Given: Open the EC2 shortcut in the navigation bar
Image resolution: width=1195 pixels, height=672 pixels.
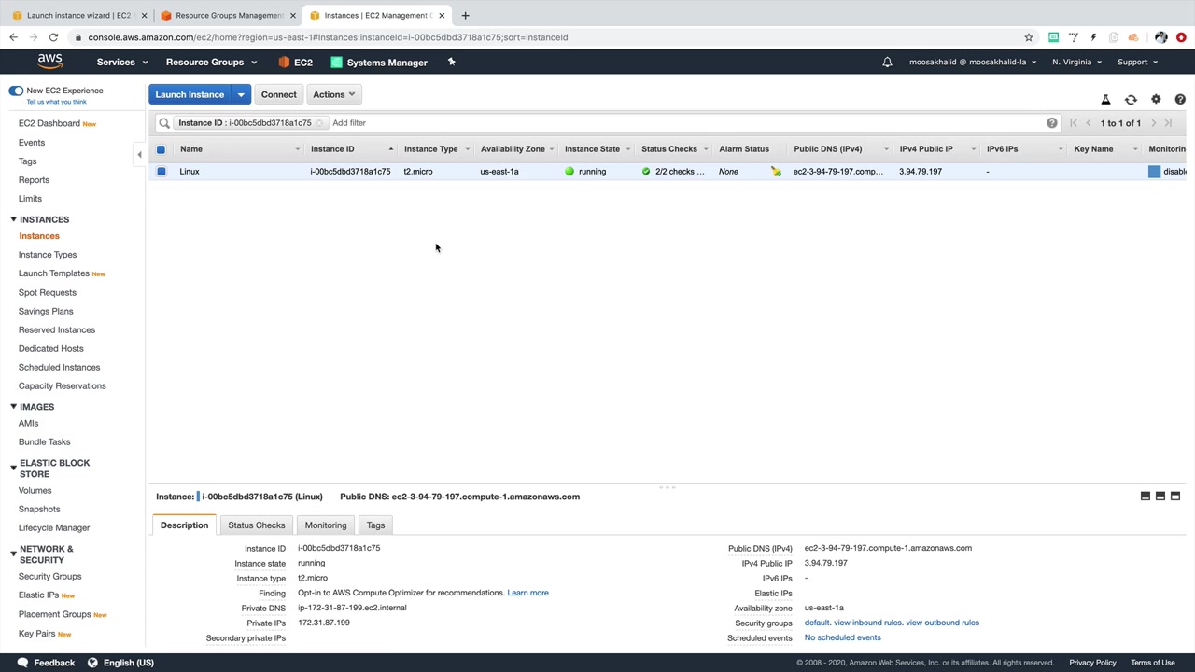Looking at the screenshot, I should pyautogui.click(x=295, y=63).
